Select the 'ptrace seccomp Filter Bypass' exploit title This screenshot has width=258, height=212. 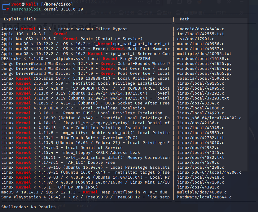[64, 29]
